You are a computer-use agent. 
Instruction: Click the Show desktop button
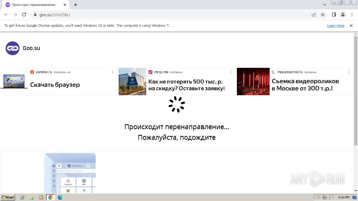click(x=355, y=197)
